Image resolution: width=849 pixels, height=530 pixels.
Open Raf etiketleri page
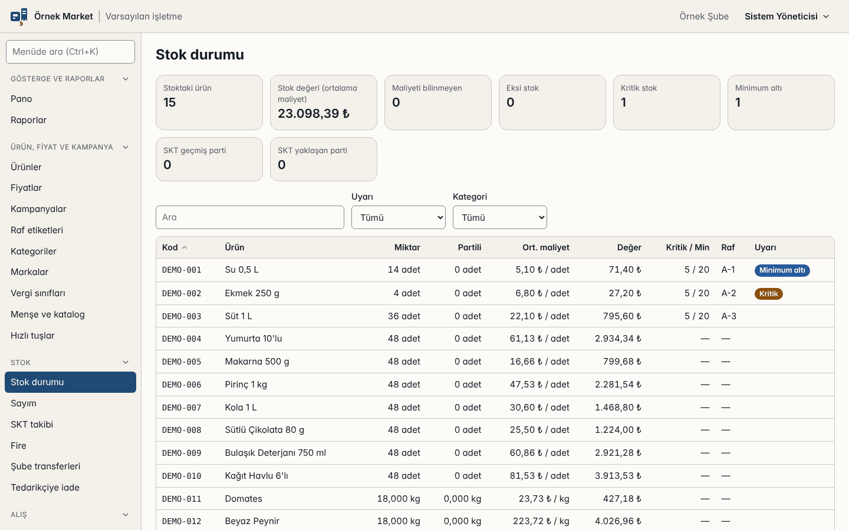tap(70, 230)
